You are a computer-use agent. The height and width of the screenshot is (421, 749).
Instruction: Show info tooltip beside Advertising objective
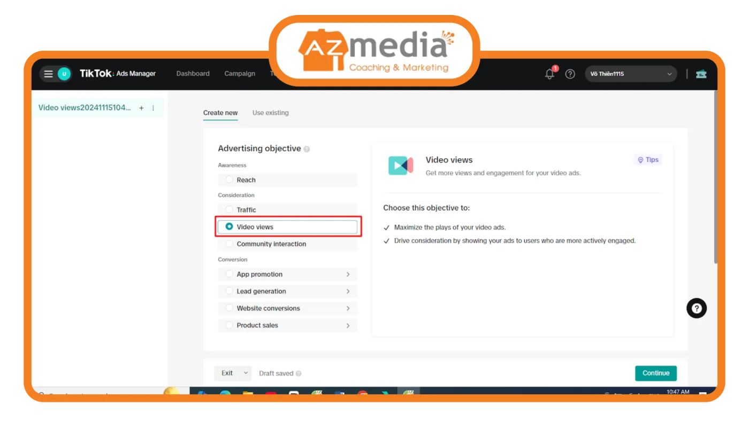click(x=307, y=149)
